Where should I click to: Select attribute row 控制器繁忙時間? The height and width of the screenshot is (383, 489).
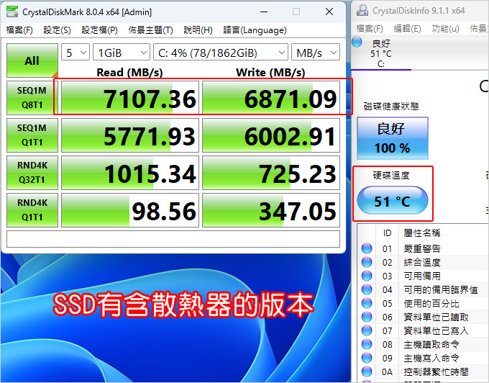tap(423, 371)
